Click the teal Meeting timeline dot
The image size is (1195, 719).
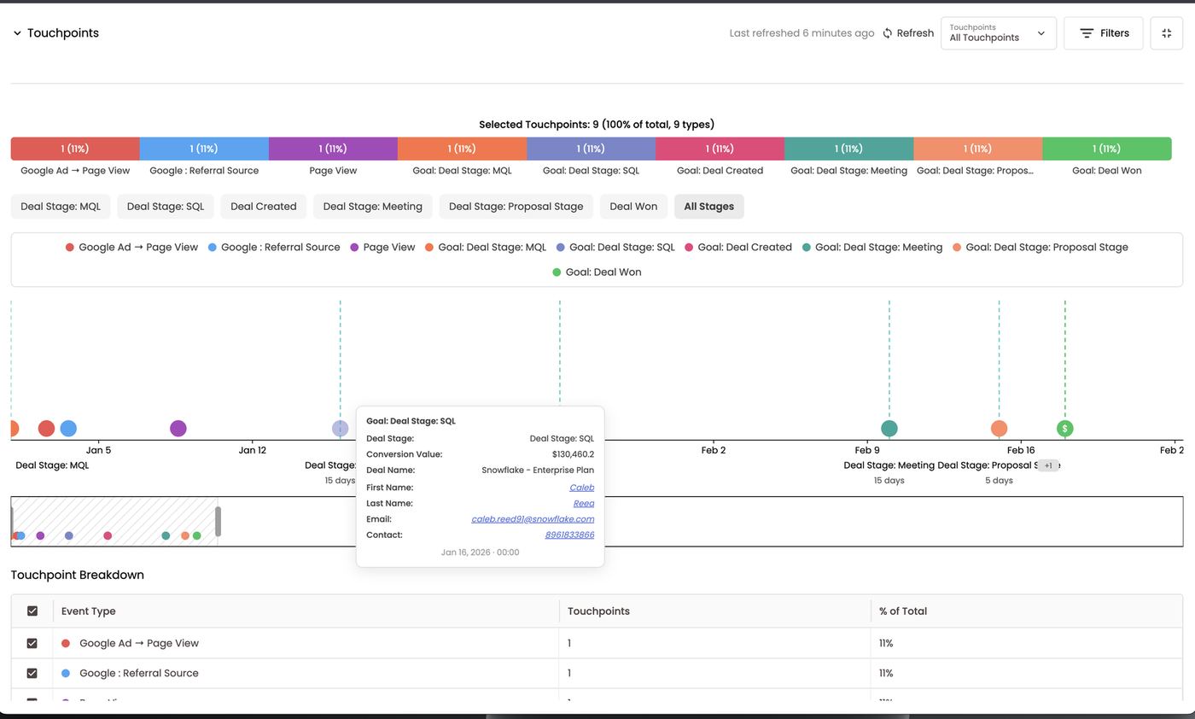(x=889, y=429)
